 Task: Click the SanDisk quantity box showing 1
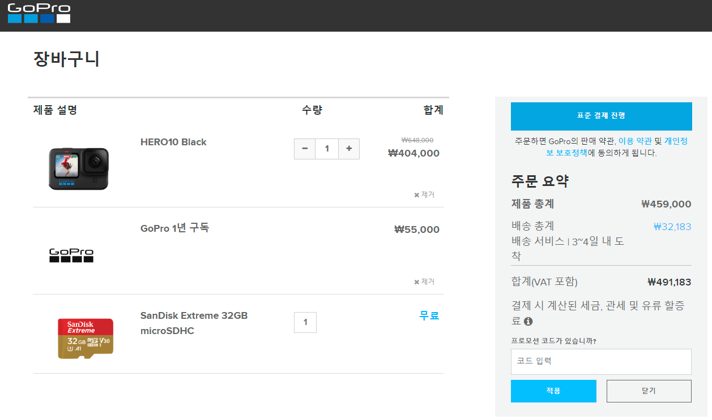tap(305, 322)
